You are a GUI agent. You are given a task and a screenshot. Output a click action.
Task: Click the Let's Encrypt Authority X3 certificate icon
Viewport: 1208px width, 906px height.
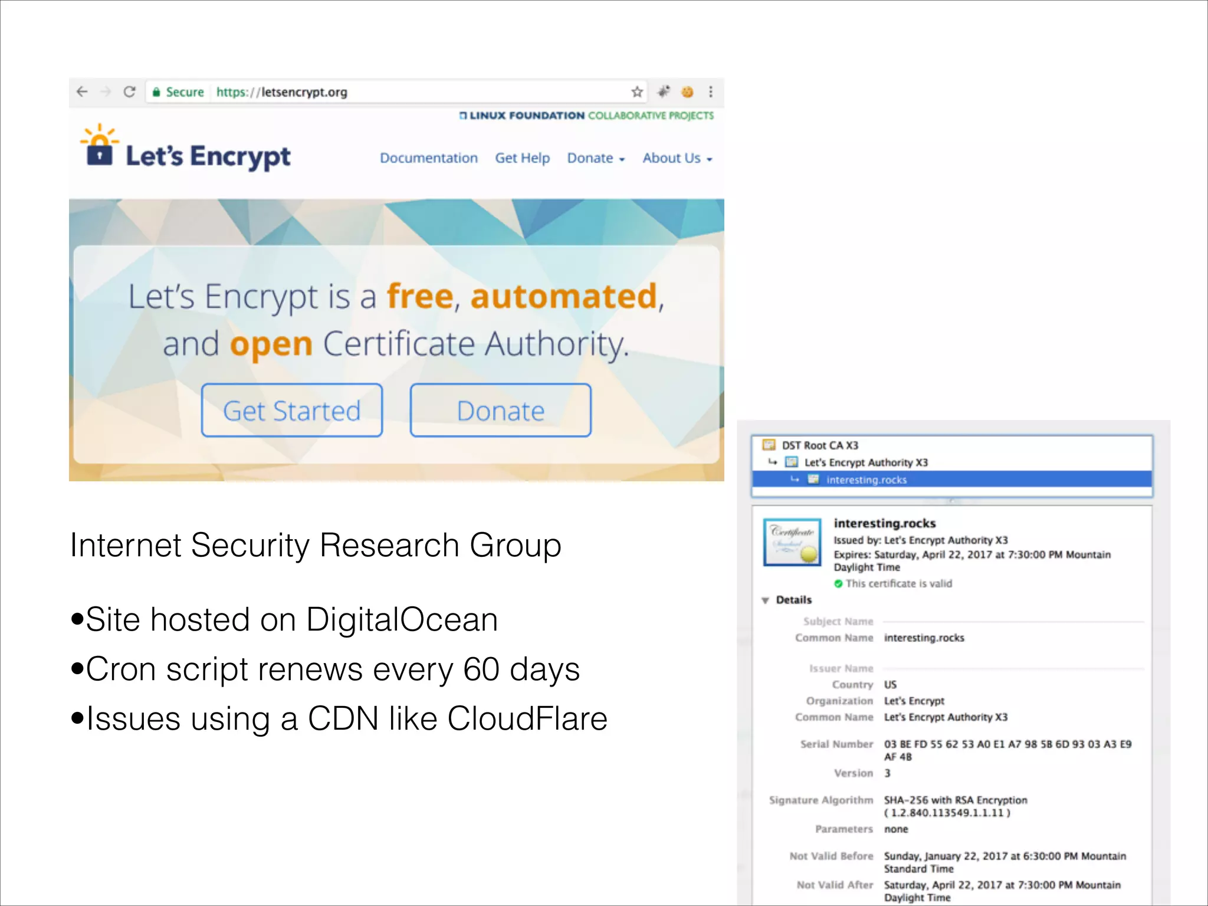[x=792, y=462]
